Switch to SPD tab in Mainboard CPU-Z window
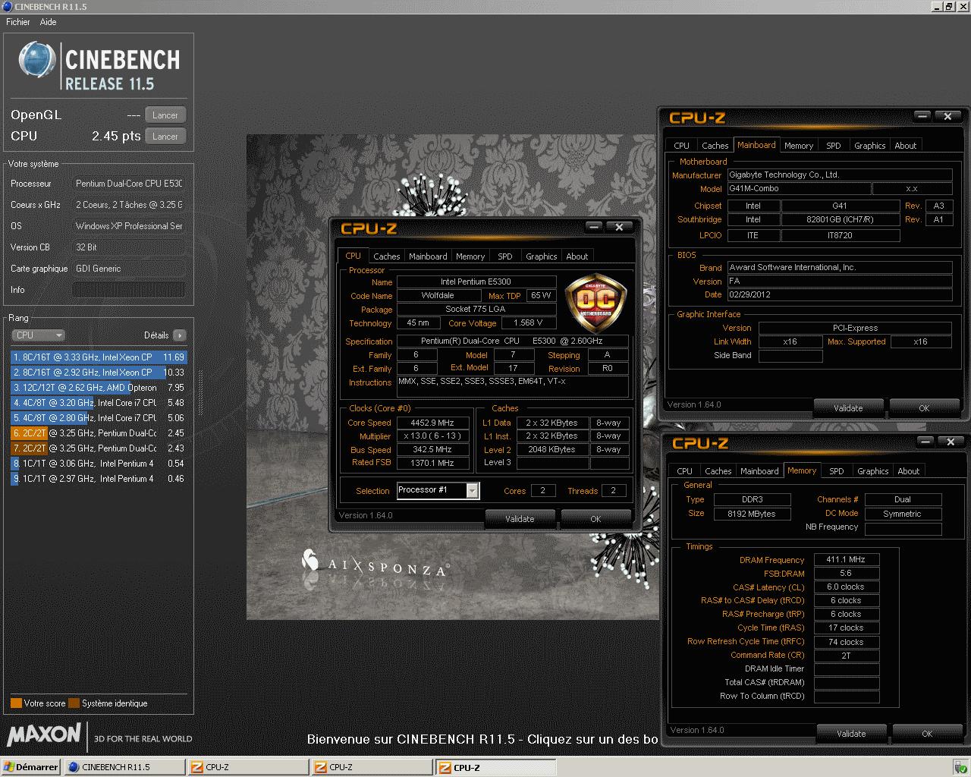This screenshot has height=777, width=971. pos(834,146)
